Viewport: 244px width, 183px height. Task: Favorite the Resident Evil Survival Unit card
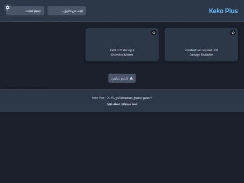click(233, 33)
